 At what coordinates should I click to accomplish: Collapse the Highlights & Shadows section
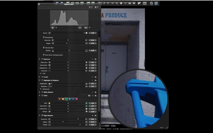pos(40,80)
